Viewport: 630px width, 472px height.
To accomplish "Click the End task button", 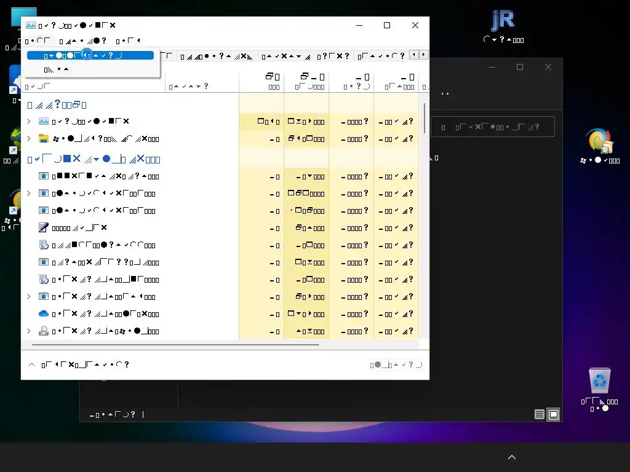I will pyautogui.click(x=396, y=364).
